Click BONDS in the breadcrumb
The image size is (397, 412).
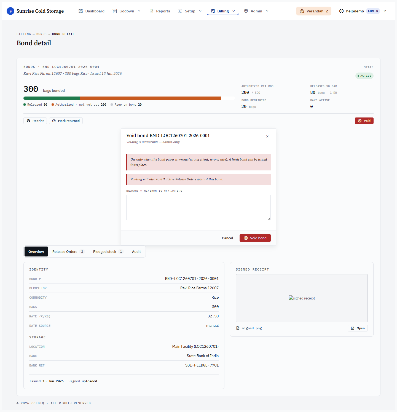41,34
